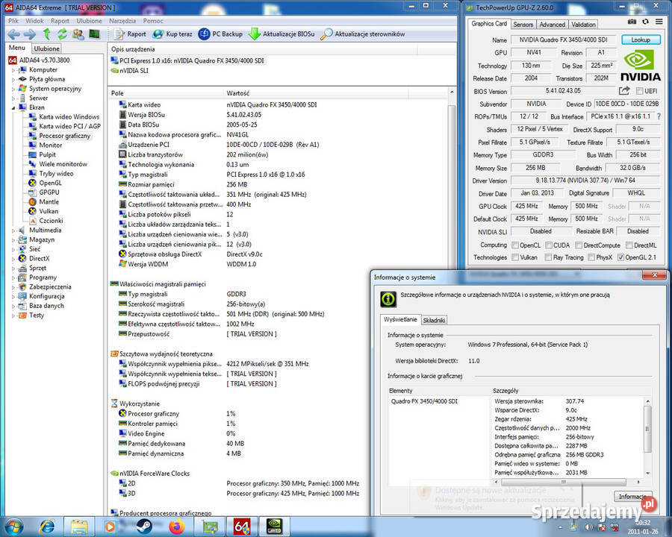Select Quadro FX 3450/4000 SDI in Elementy list
Viewport: 672px width, 537px height.
(x=424, y=401)
